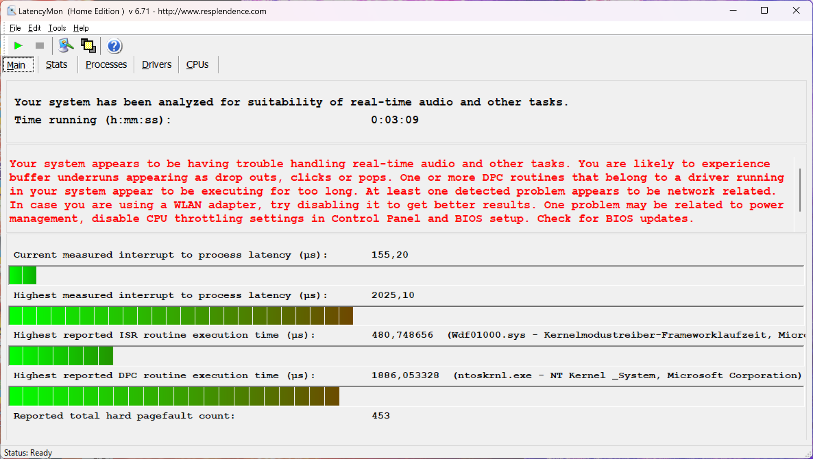Switch to the Stats tab
This screenshot has width=813, height=459.
click(56, 65)
